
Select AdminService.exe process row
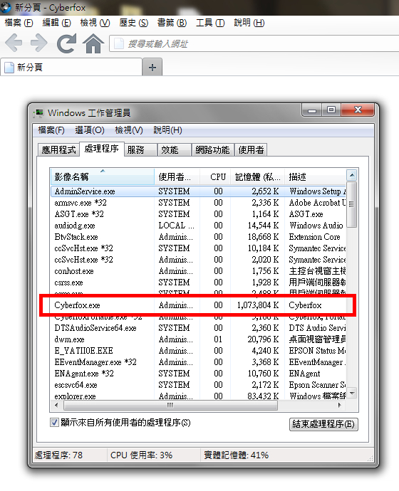point(198,191)
